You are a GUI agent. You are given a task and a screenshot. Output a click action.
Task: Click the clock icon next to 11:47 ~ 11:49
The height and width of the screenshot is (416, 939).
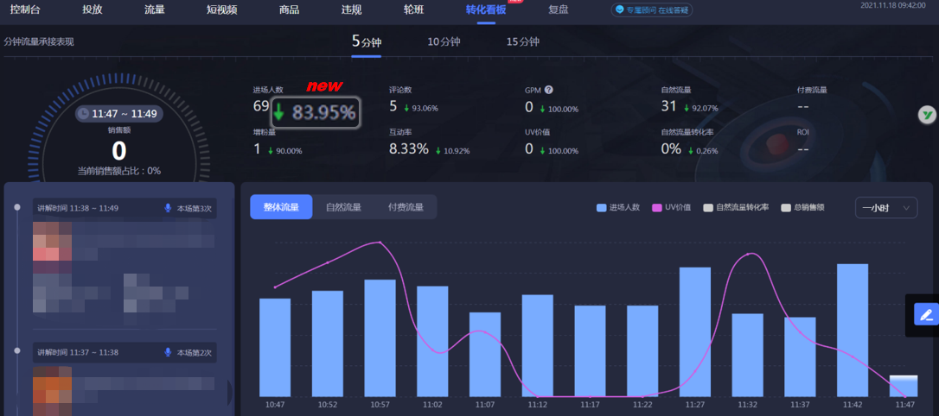(83, 113)
